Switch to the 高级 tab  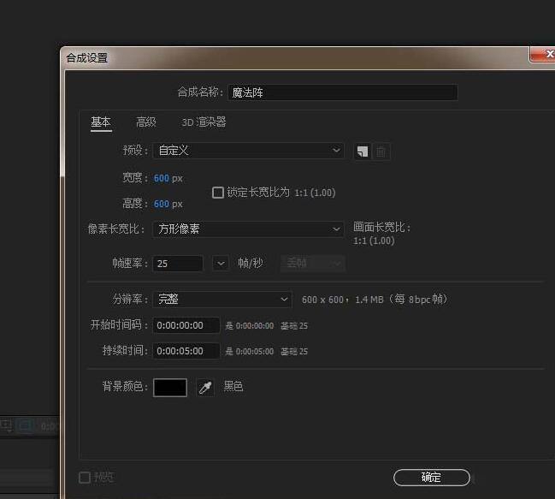click(146, 122)
